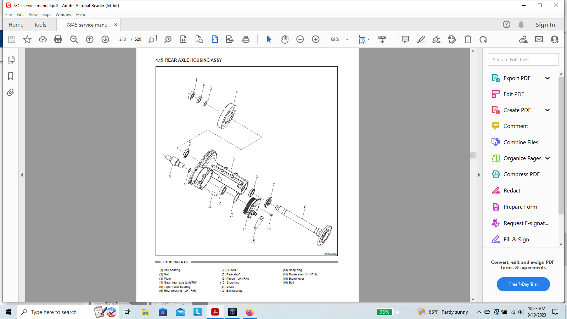
Task: Open File Explorer from taskbar
Action: coord(145,312)
